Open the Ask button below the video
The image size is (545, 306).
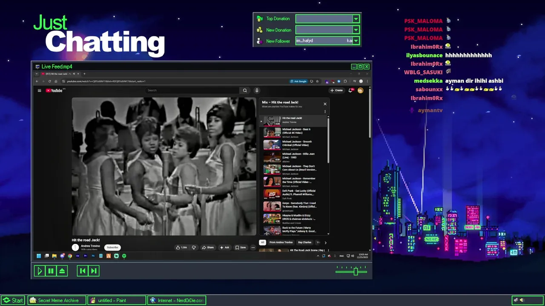click(x=225, y=247)
